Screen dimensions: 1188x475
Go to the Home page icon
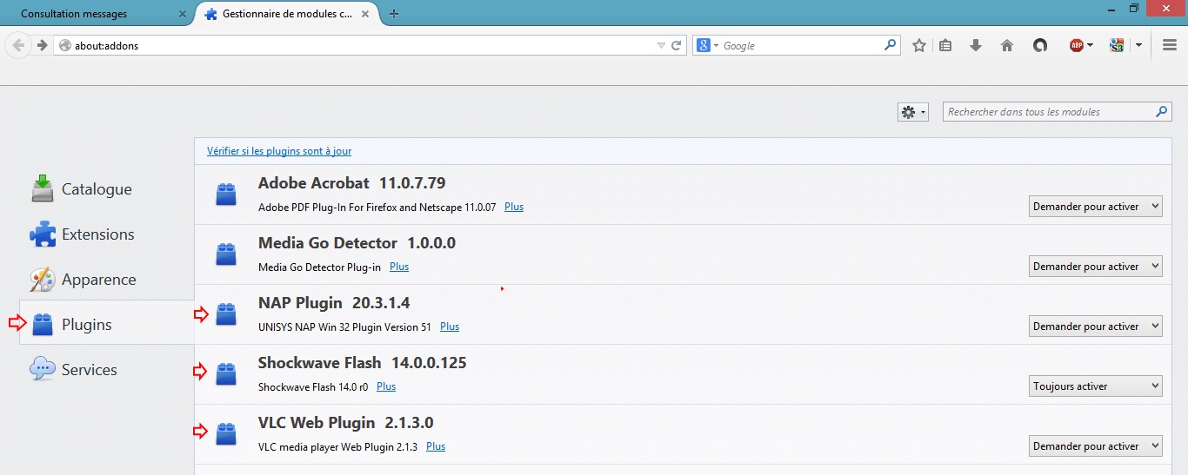1007,45
